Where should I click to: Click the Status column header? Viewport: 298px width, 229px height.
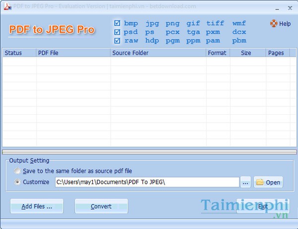[x=19, y=53]
